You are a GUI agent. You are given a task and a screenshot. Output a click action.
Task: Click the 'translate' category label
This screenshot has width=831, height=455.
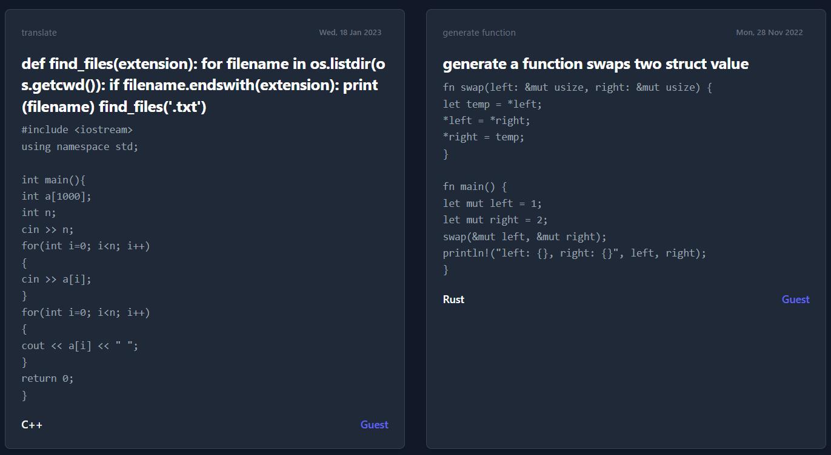pyautogui.click(x=39, y=33)
